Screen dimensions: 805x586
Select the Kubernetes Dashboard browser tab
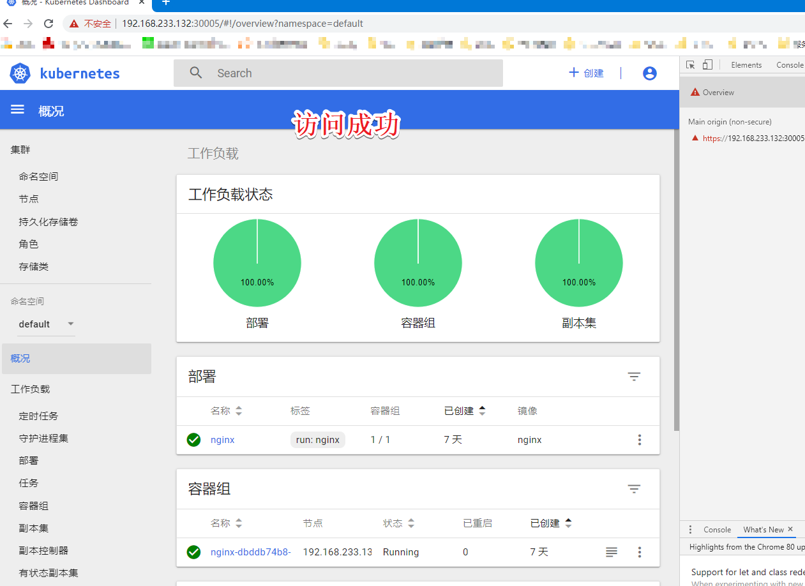tap(77, 3)
